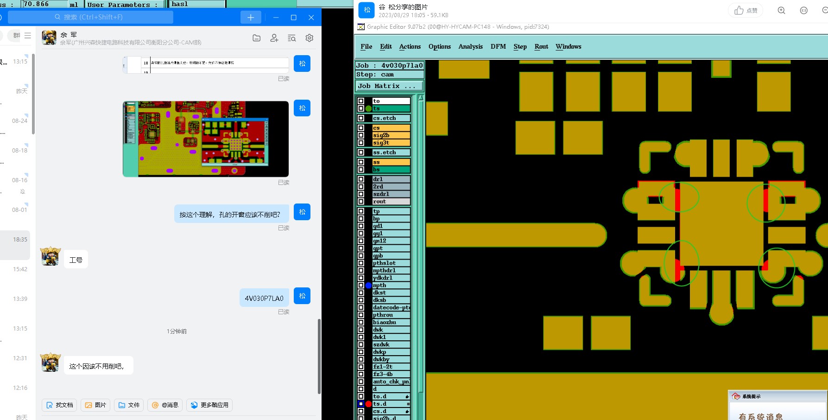
Task: Click the layer list scroll-up arrow
Action: 421,98
